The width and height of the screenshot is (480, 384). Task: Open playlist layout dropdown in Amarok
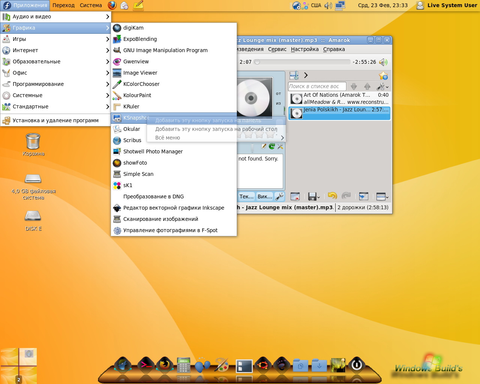pos(382,196)
